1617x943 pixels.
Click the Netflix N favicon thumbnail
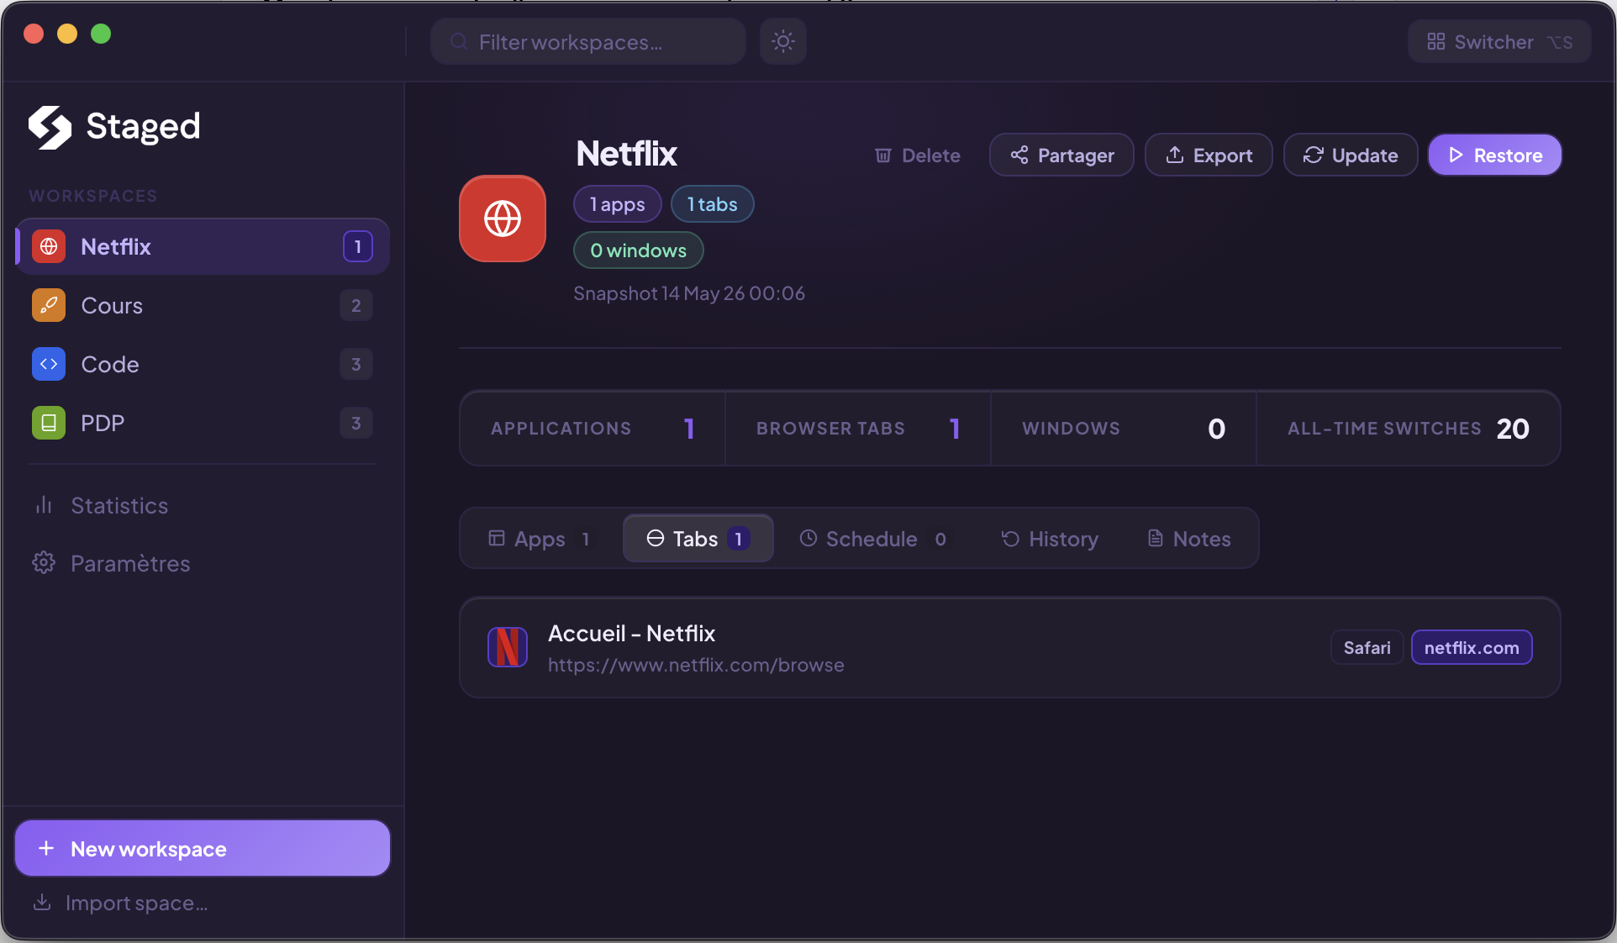coord(508,647)
